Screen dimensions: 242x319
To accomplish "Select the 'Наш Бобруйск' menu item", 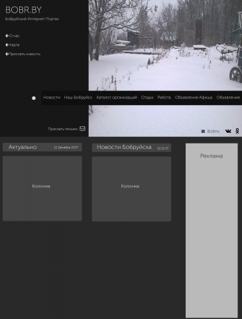I will pos(78,98).
